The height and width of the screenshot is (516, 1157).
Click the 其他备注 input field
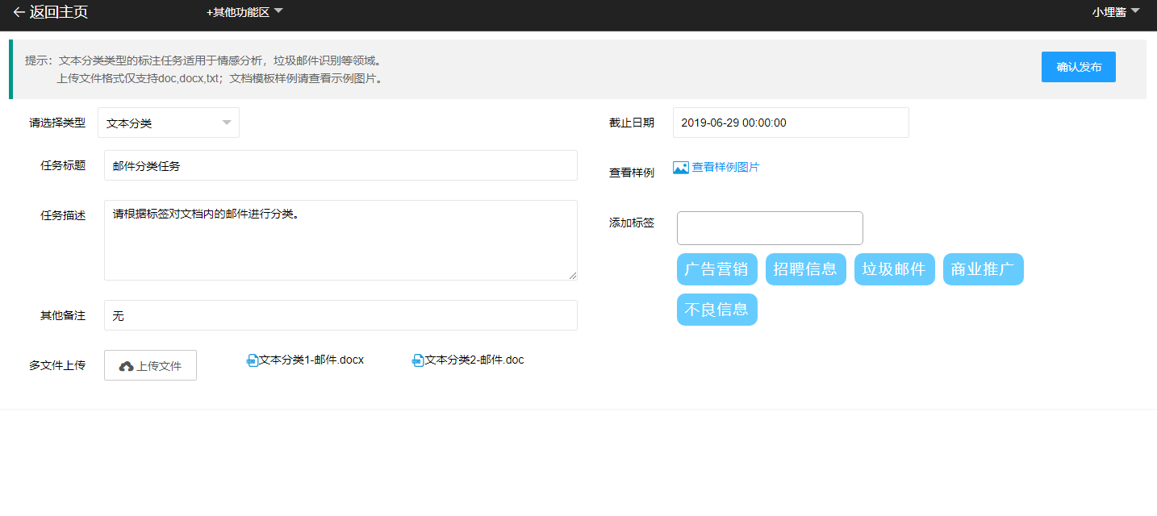(x=340, y=315)
